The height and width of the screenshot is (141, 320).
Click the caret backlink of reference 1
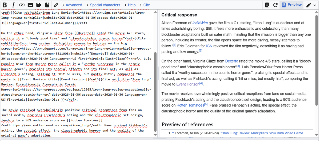(x=173, y=133)
